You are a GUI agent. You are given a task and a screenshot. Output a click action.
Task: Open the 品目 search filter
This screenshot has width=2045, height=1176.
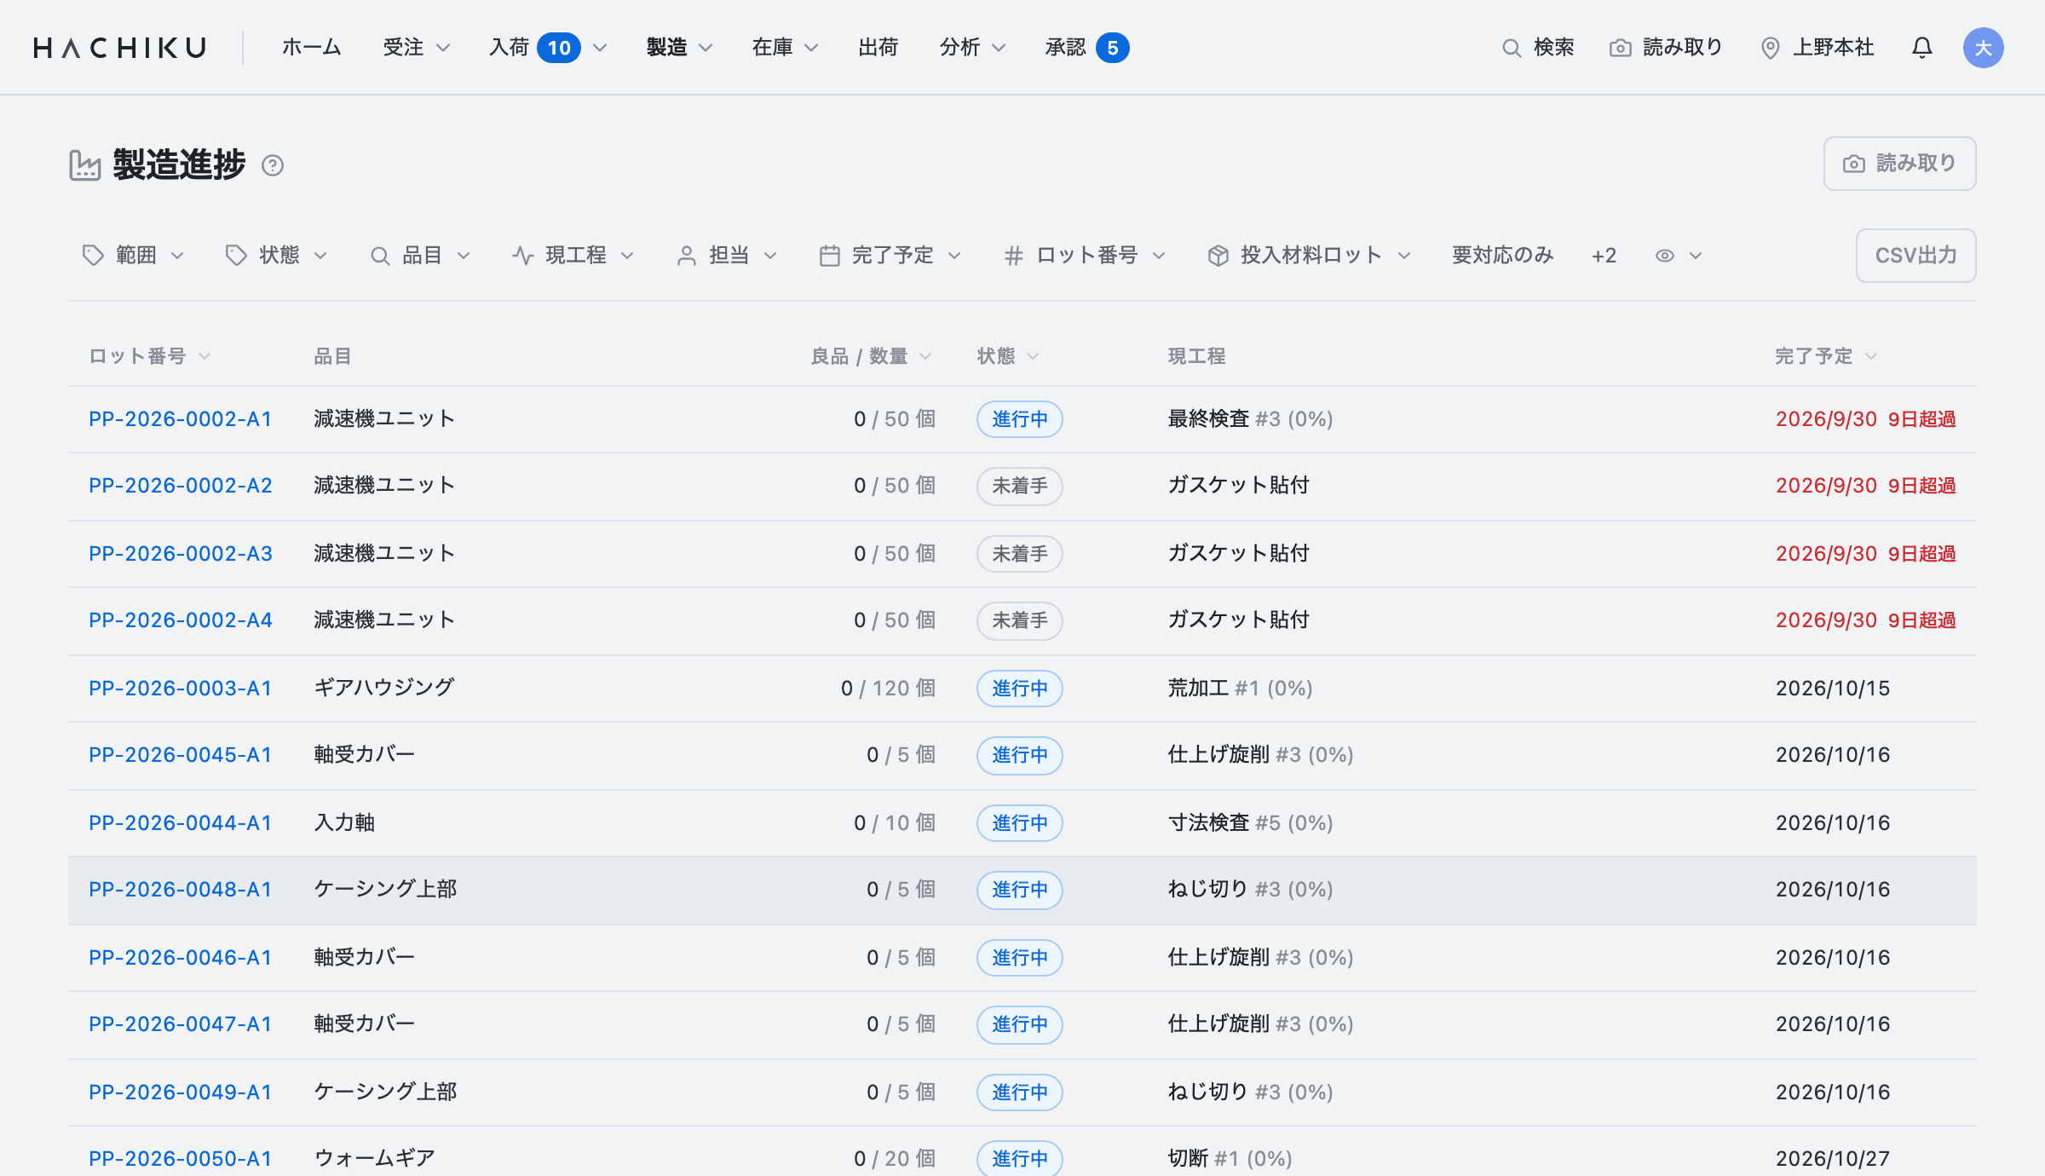click(x=420, y=256)
